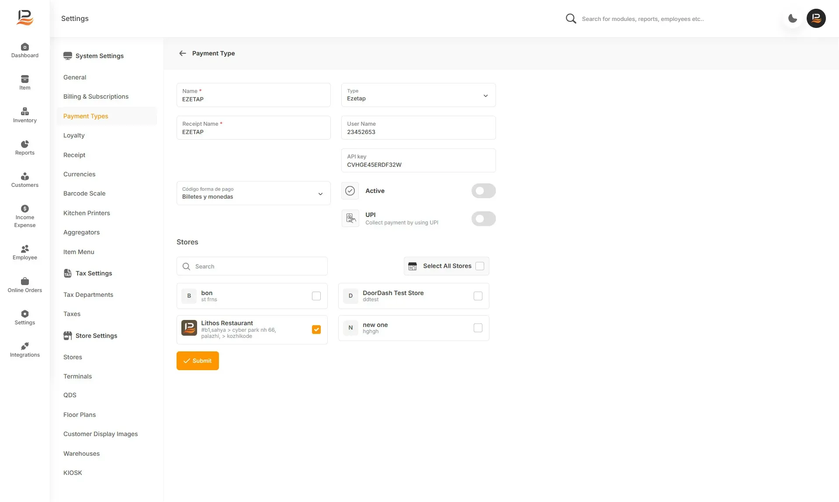Click the UPI scan icon
839x502 pixels.
point(350,218)
